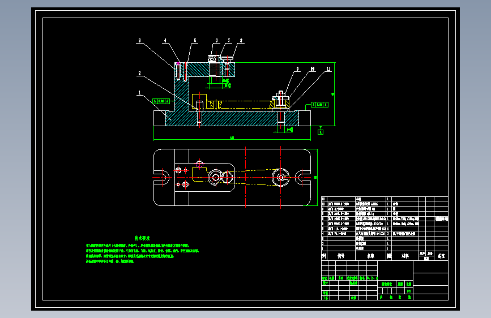Click the 技术要求 heading text
Image resolution: width=491 pixels, height=318 pixels.
click(x=142, y=238)
